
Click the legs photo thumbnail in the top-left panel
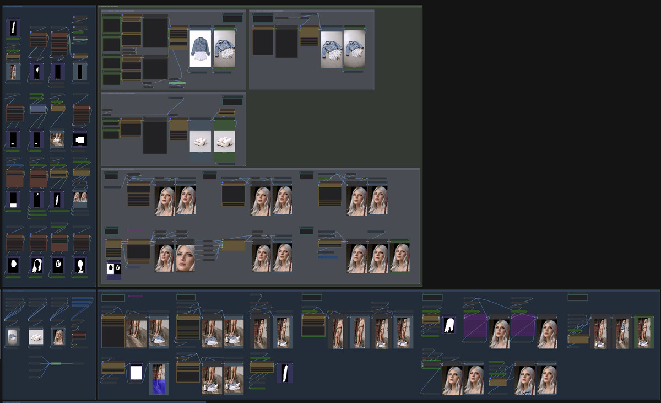pyautogui.click(x=13, y=72)
